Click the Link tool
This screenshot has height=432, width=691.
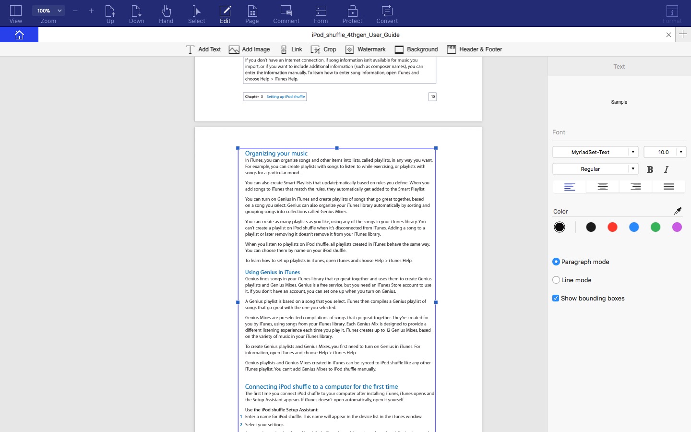point(291,49)
